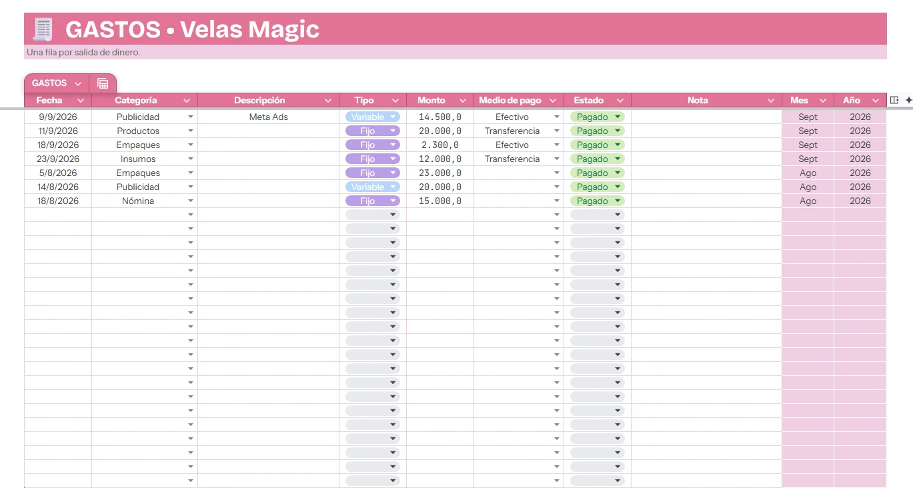Open category dropdown arrow for Nómina
Image resolution: width=913 pixels, height=488 pixels.
[x=191, y=201]
